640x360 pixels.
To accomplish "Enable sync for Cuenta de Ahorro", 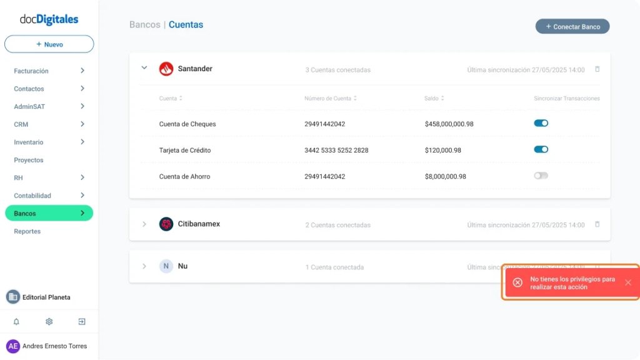I will pos(541,176).
